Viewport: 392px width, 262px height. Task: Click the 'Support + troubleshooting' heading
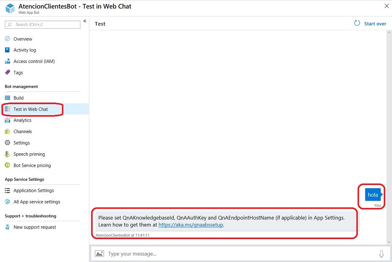30,216
